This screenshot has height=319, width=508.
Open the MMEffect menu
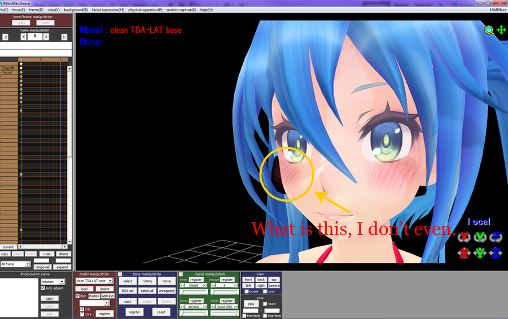tap(498, 10)
